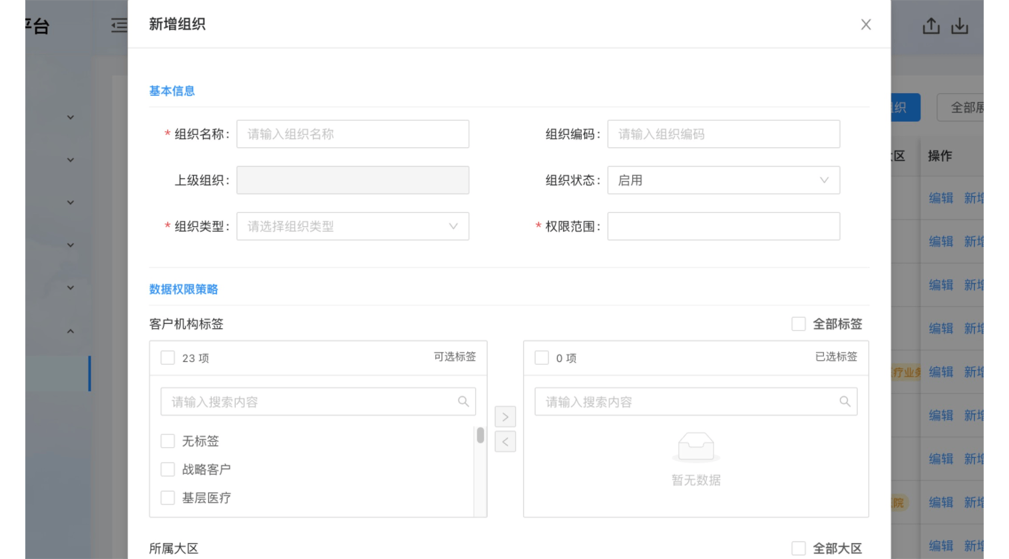Click the disabled 上级组织 field

tap(353, 180)
